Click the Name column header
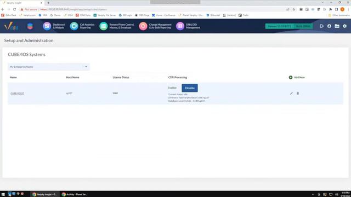Image resolution: width=351 pixels, height=197 pixels. [x=13, y=77]
